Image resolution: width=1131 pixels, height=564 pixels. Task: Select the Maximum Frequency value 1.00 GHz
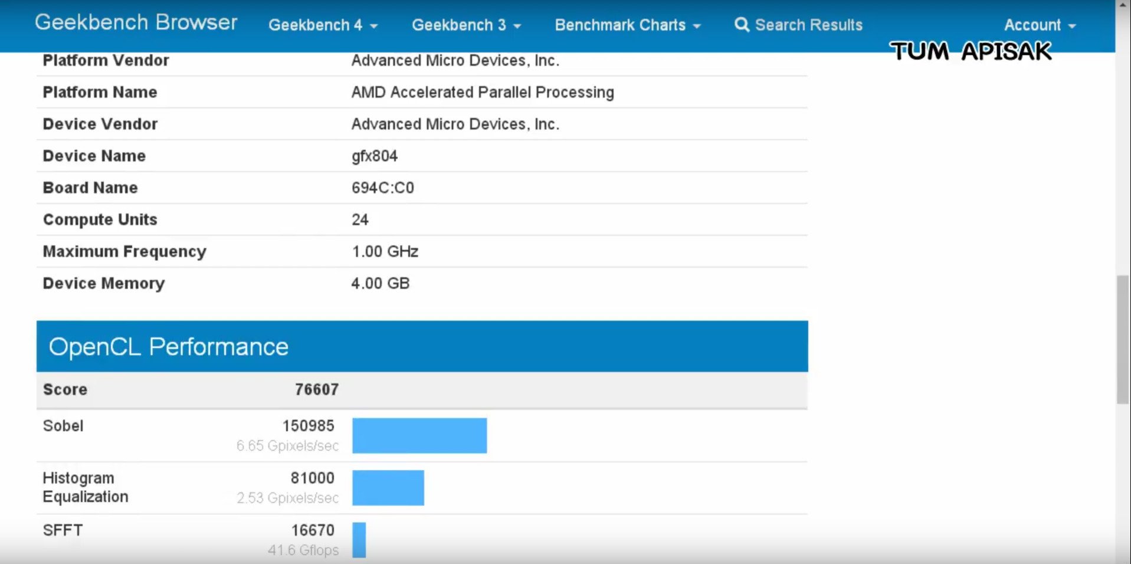385,251
